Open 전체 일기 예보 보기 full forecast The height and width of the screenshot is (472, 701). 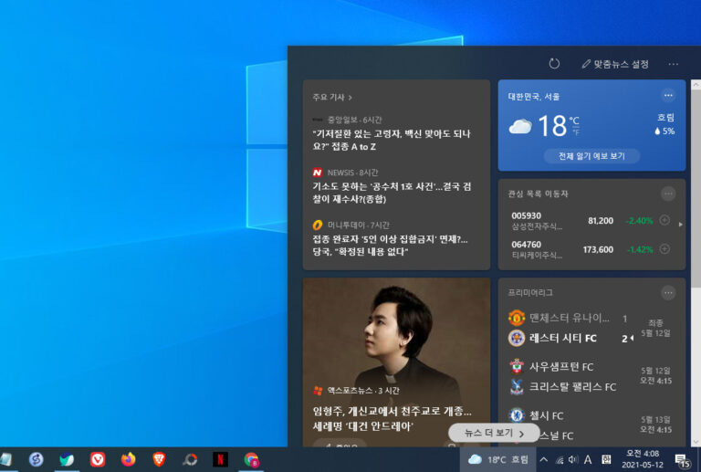point(591,156)
